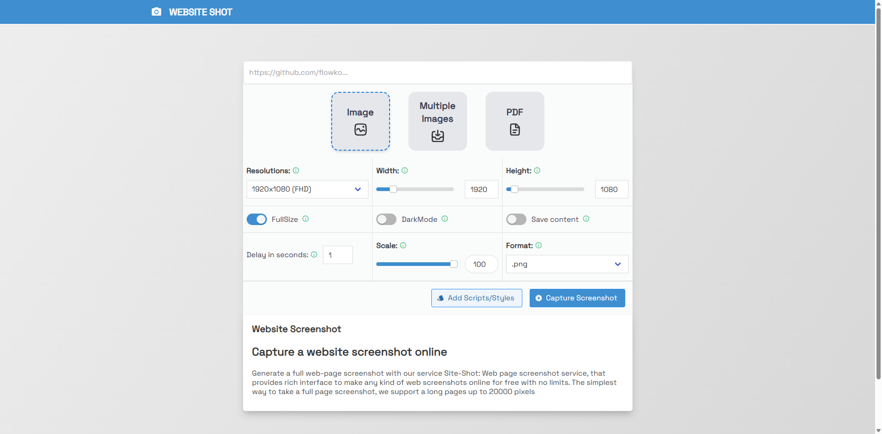Click the info icon beside Height label
This screenshot has height=434, width=882.
[x=537, y=170]
